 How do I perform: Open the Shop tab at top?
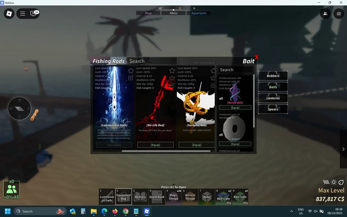coord(148,13)
